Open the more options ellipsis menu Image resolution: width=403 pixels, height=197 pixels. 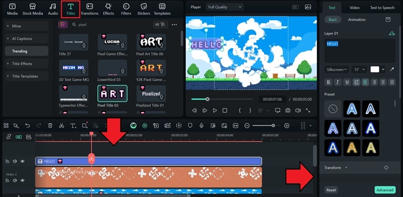pos(174,25)
